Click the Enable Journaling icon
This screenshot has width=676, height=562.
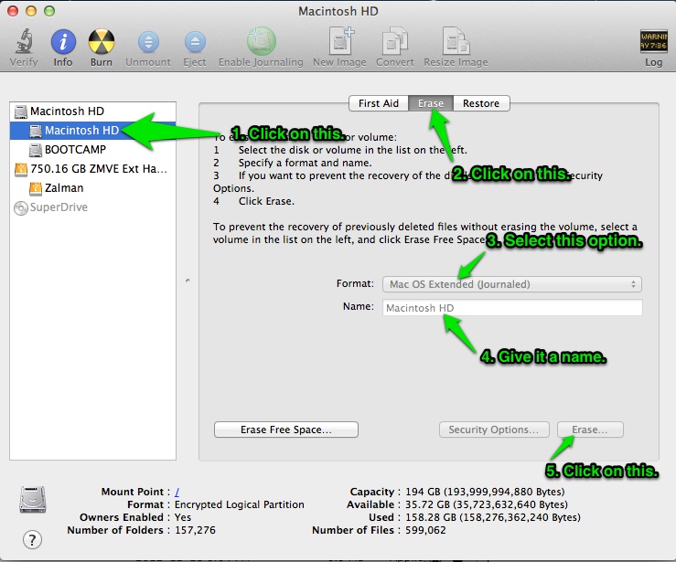point(261,41)
